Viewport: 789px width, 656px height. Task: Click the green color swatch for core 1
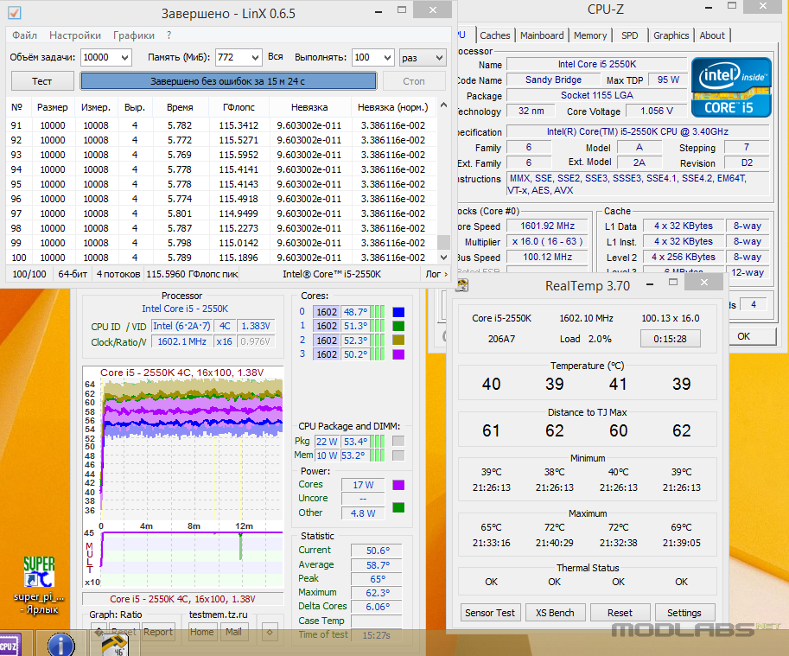click(x=398, y=326)
